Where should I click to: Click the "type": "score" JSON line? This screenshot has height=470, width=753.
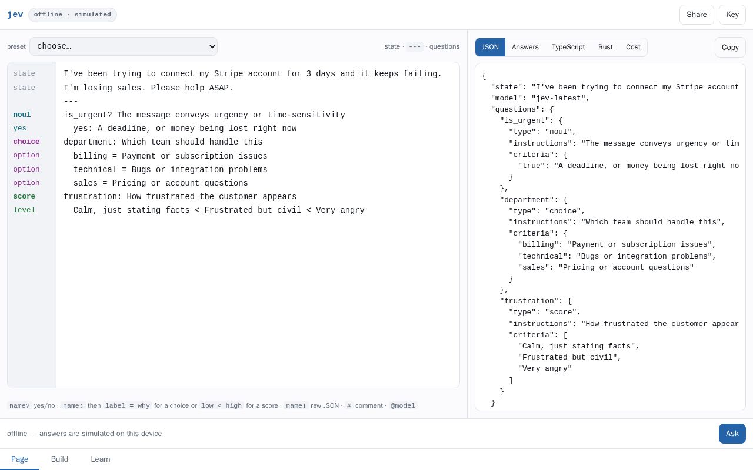[545, 313]
